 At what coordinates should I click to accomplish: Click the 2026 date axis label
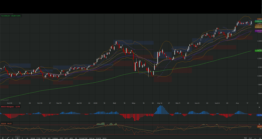(95, 103)
